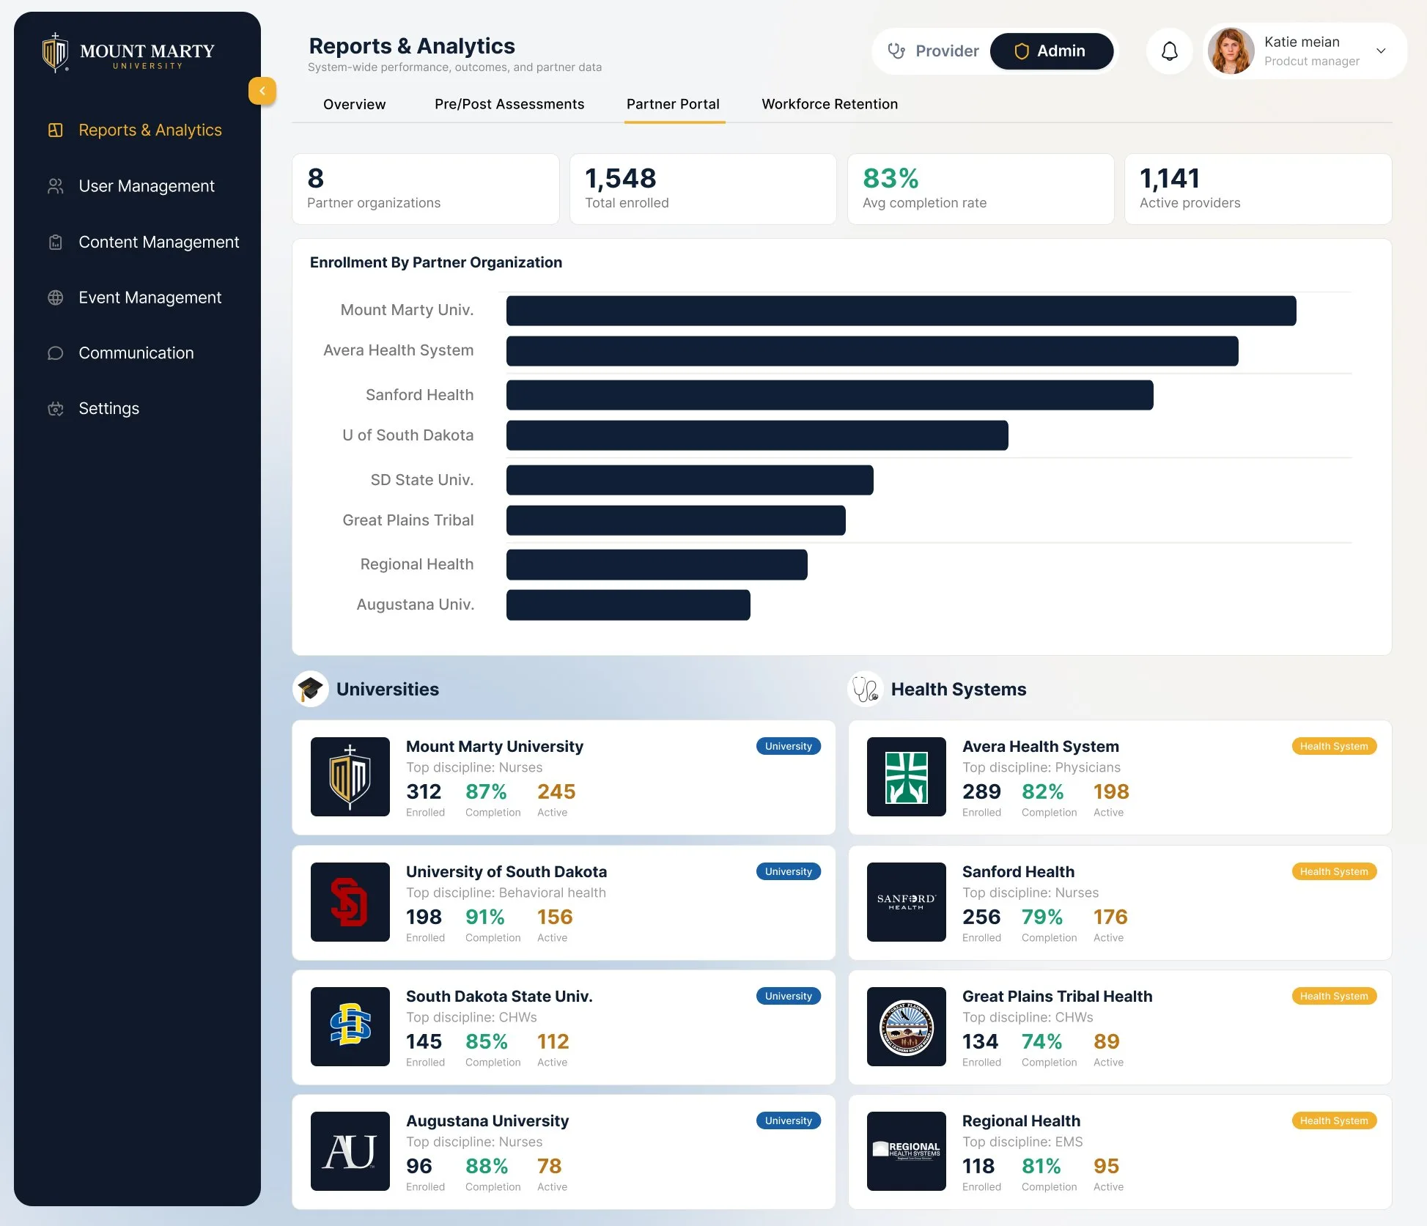The width and height of the screenshot is (1427, 1226).
Task: Click the Settings gear icon in sidebar
Action: 55,409
